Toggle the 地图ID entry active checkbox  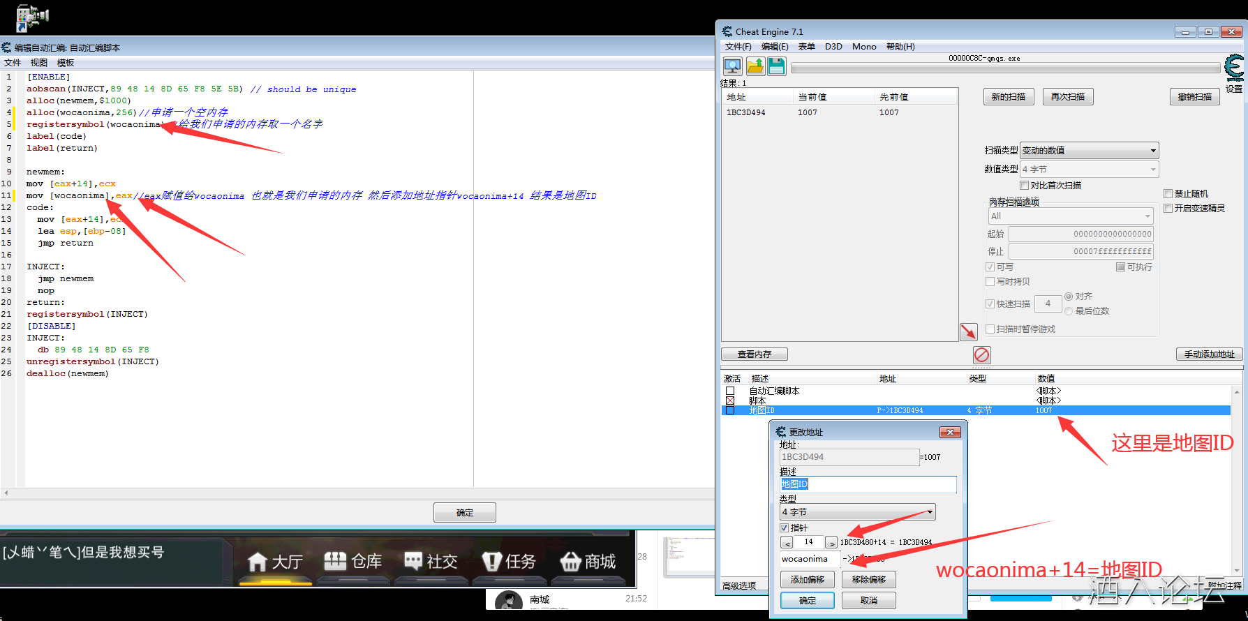[730, 411]
